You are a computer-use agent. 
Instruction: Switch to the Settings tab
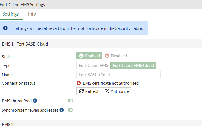(x=10, y=14)
